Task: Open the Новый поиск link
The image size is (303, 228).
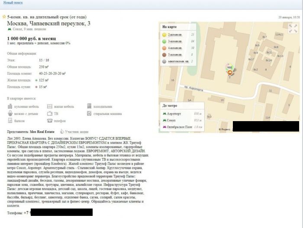Action: (13, 3)
